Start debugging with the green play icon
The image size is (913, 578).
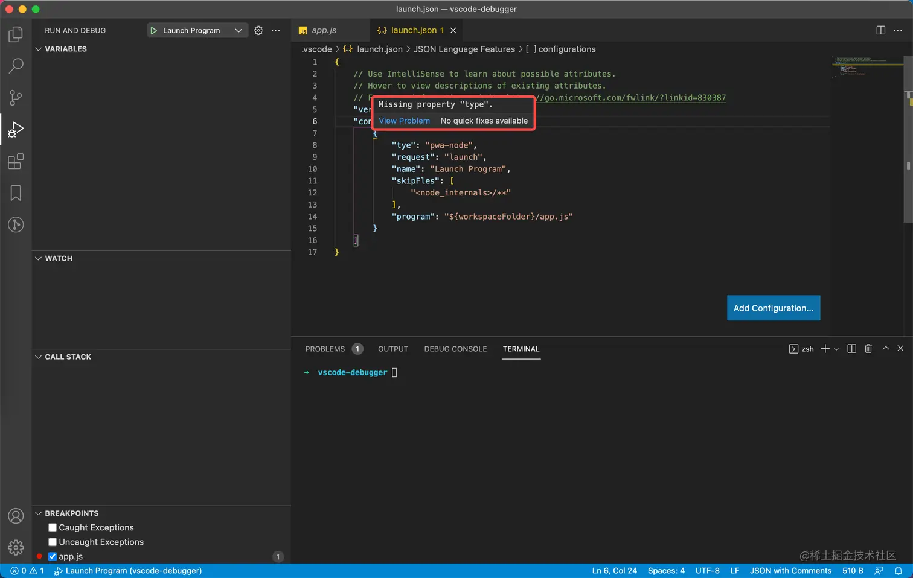[x=153, y=30]
